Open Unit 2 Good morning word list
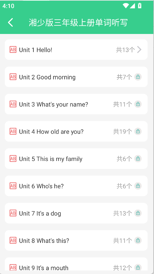 pos(76,77)
